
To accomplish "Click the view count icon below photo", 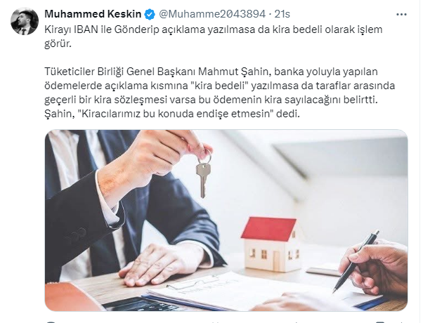I will [x=296, y=322].
